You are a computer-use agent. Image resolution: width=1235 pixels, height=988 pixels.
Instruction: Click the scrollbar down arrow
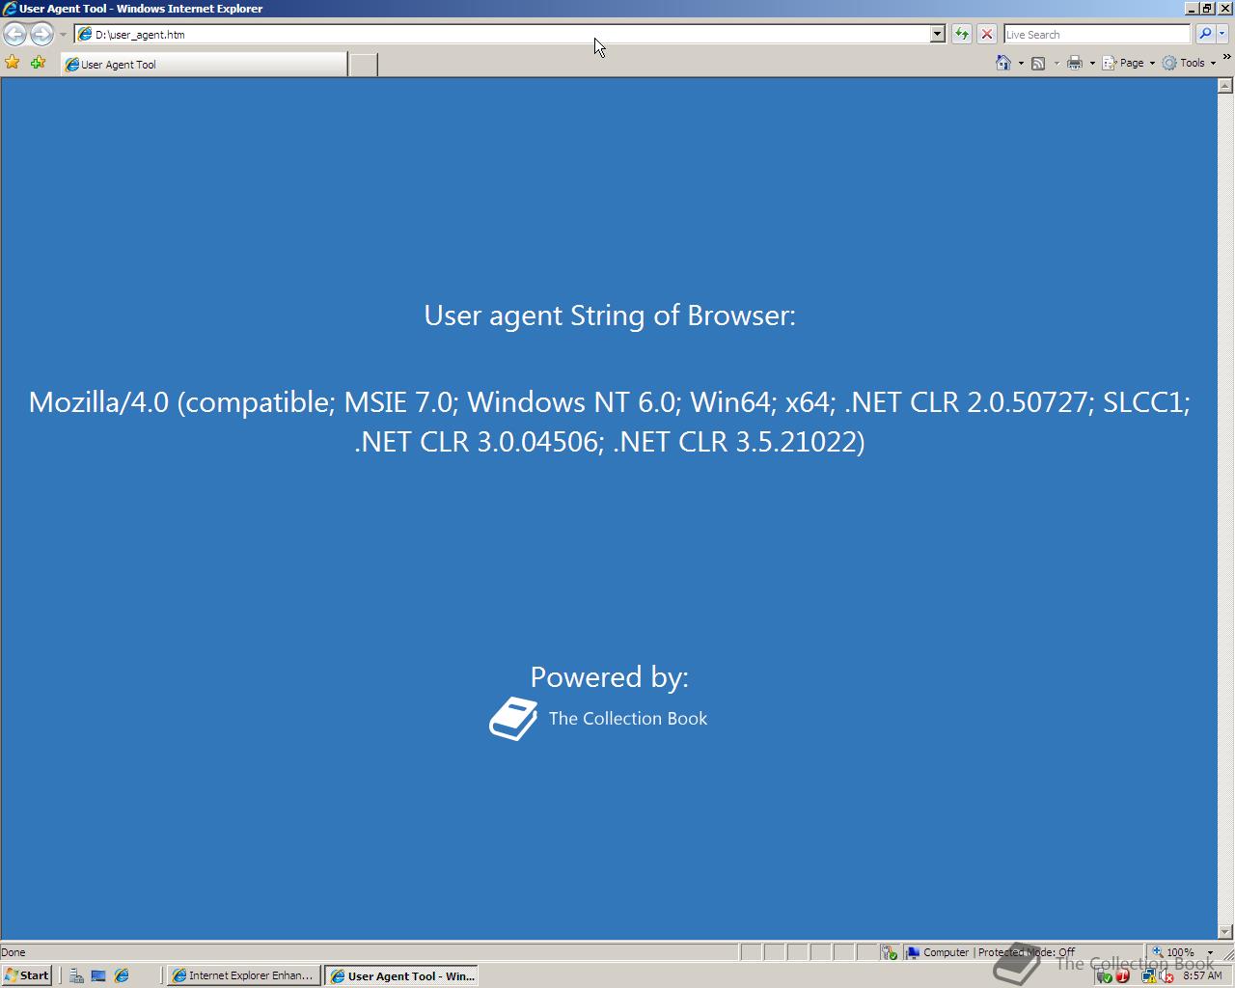click(1225, 932)
